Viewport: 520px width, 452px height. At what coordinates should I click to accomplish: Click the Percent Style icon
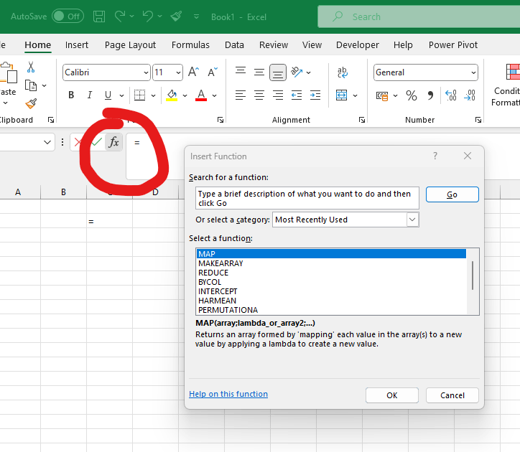coord(412,95)
